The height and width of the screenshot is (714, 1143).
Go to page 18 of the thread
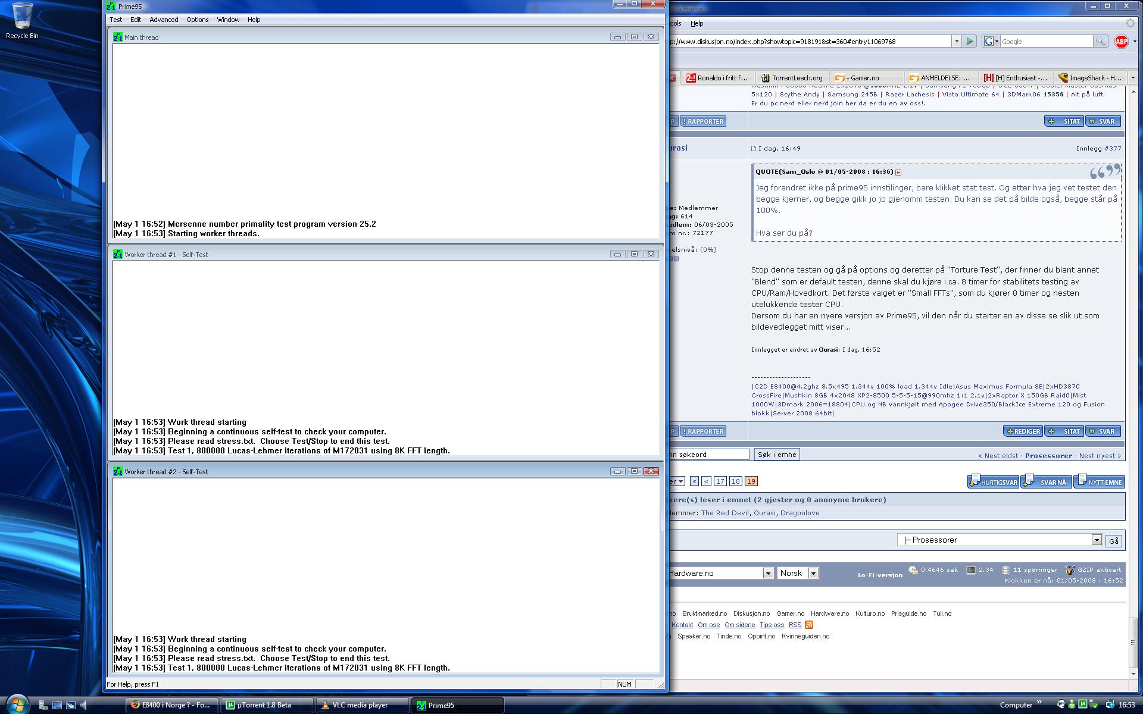pos(735,481)
